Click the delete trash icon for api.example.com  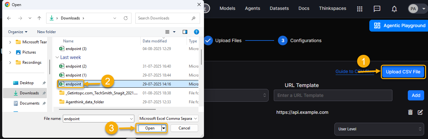[410, 112]
